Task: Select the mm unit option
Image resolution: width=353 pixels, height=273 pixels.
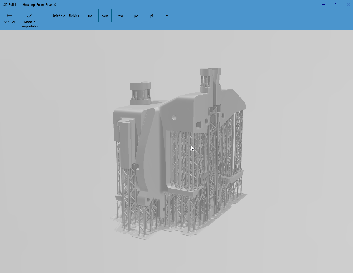Action: coord(105,16)
